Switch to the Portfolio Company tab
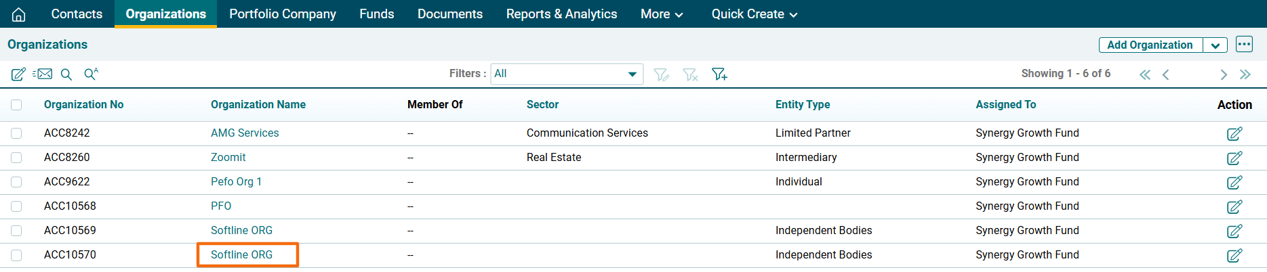This screenshot has height=272, width=1267. (x=283, y=14)
